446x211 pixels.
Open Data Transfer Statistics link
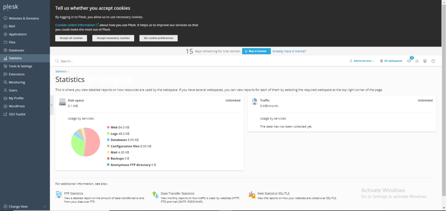pyautogui.click(x=178, y=194)
